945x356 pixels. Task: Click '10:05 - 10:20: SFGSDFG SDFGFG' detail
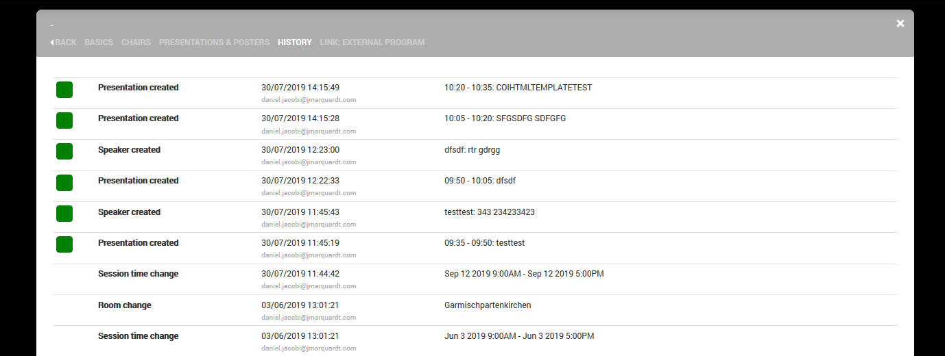pos(505,118)
